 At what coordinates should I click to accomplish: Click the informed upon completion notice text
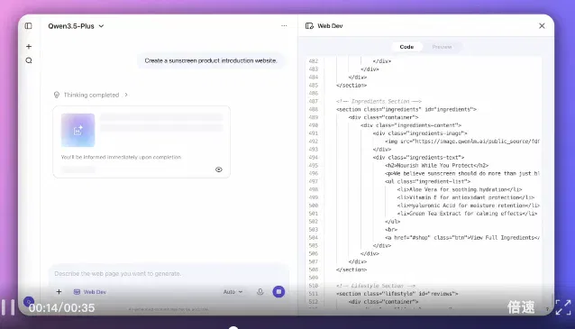[x=121, y=157]
